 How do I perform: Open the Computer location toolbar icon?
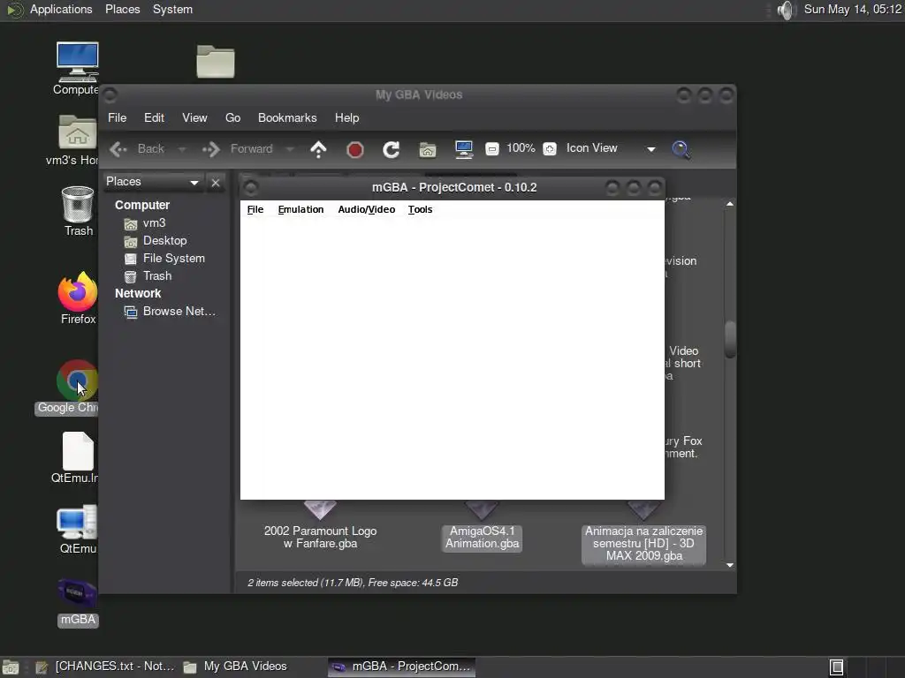pyautogui.click(x=463, y=149)
